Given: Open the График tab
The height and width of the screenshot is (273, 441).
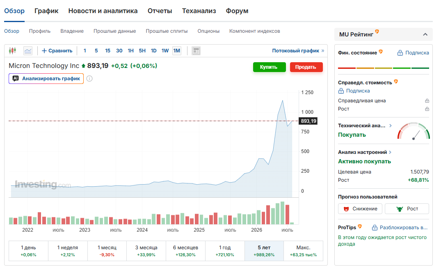Looking at the screenshot, I should (x=46, y=11).
